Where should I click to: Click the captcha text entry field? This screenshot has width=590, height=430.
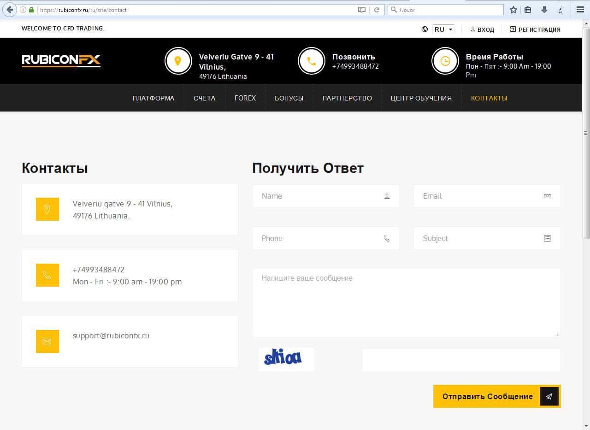pos(461,360)
